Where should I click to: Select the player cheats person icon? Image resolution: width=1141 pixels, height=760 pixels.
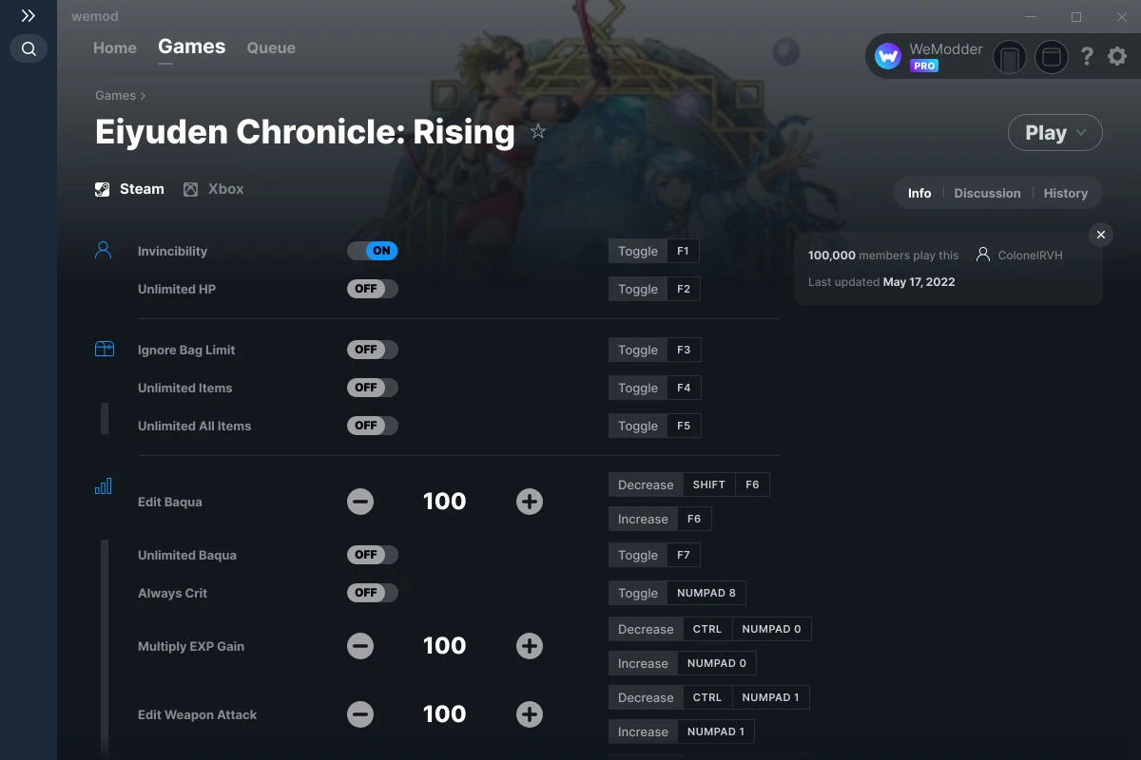(103, 248)
